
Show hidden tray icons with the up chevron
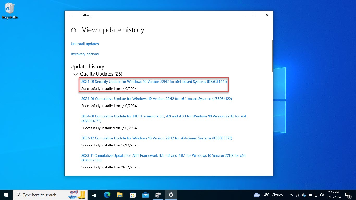pyautogui.click(x=291, y=195)
